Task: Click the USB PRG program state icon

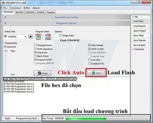Action: [48, 37]
